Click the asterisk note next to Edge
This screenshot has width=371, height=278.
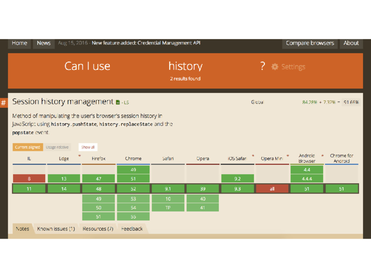[79, 156]
